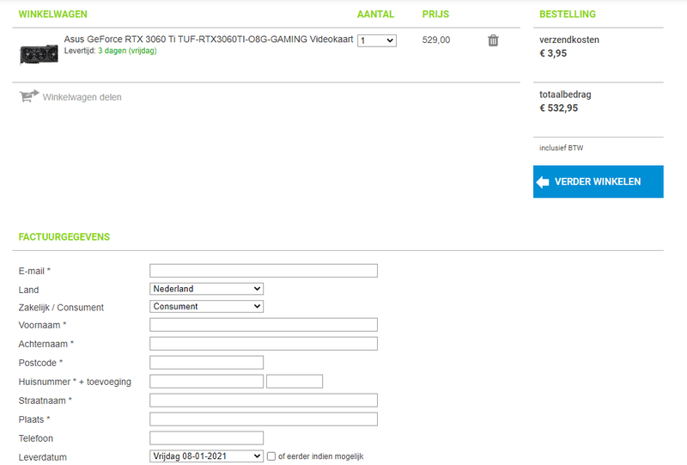Image resolution: width=687 pixels, height=465 pixels.
Task: Open the Asus GeForce RTX 3060 Ti product link
Action: pos(209,39)
